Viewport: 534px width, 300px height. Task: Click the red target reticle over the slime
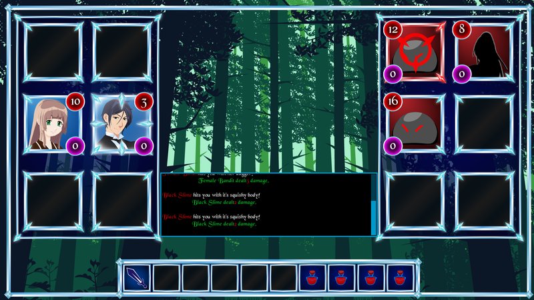416,53
